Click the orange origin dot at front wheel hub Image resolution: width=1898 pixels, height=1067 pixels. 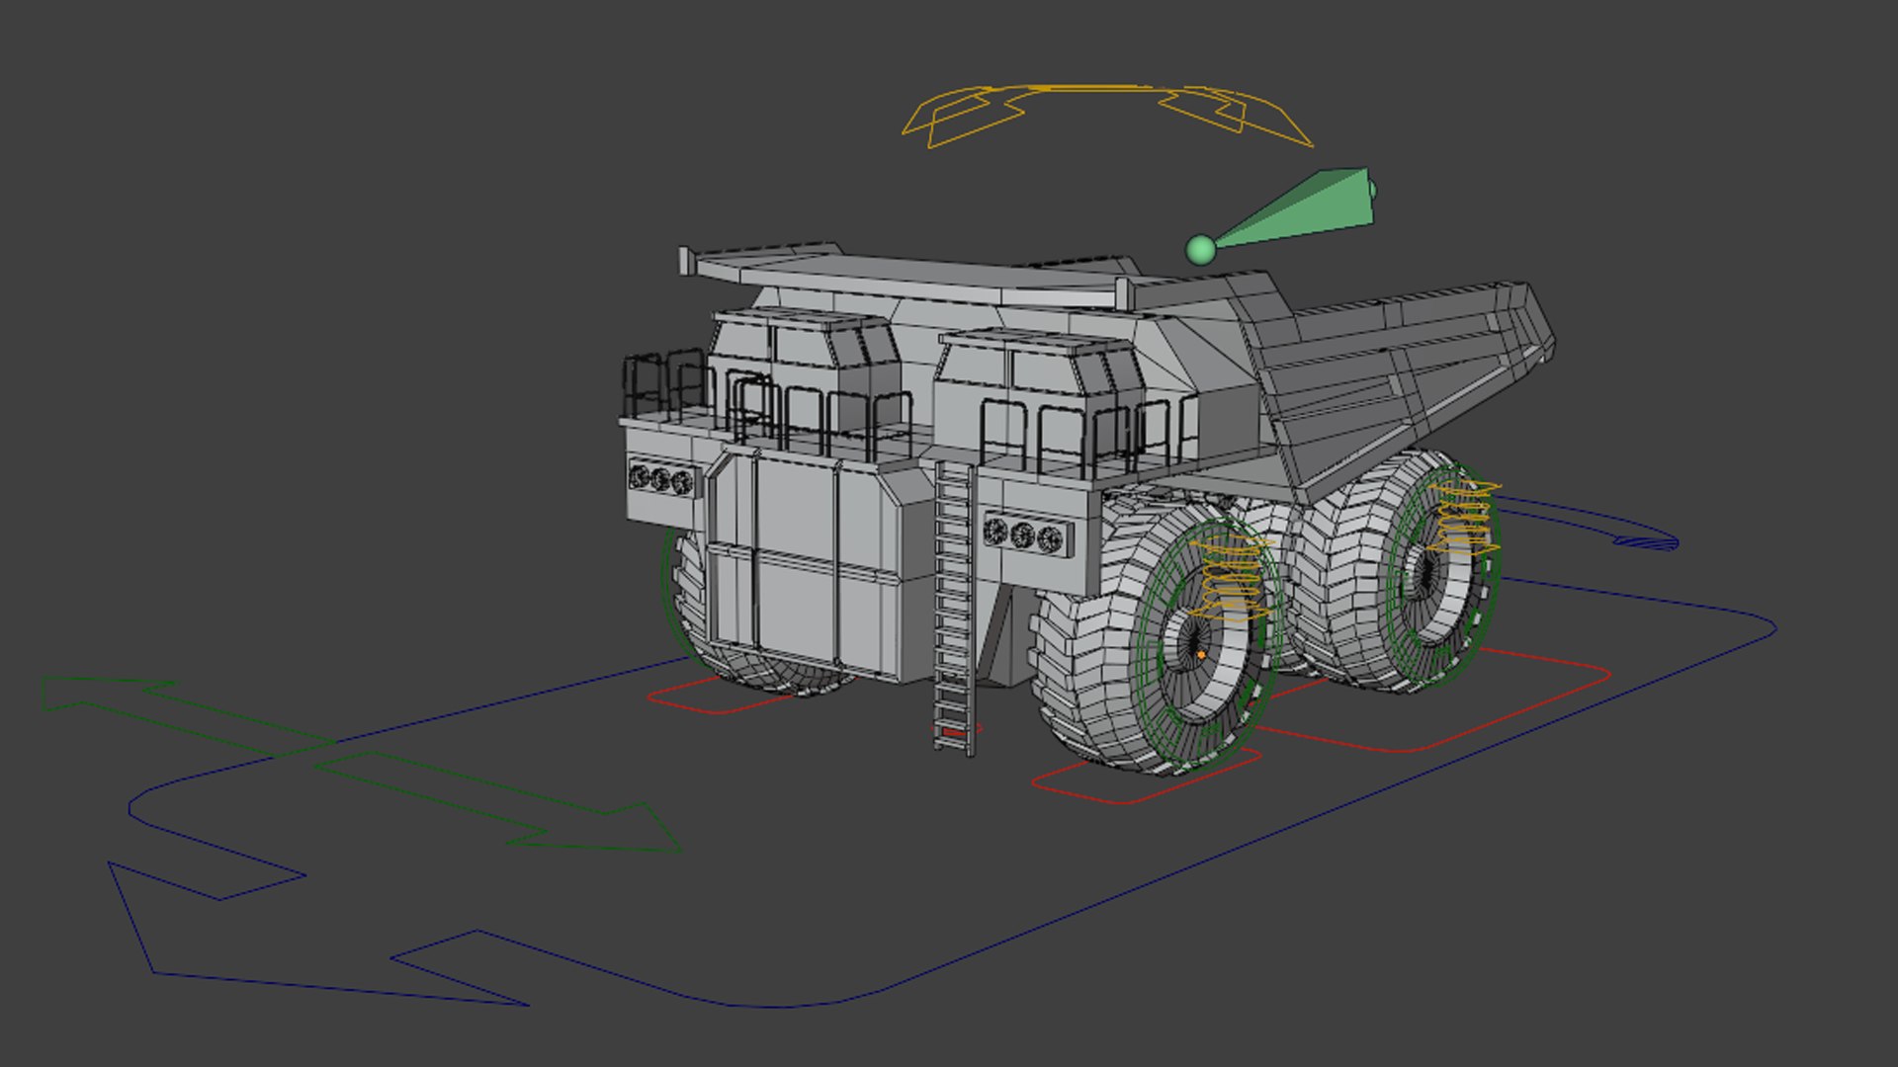[x=1201, y=654]
